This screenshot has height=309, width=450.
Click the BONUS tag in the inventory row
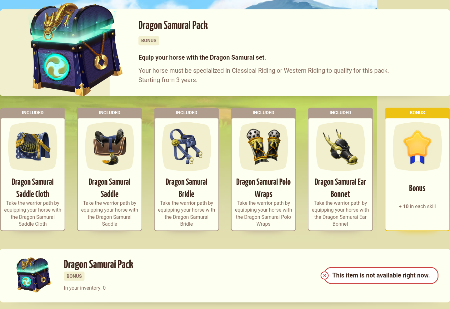(74, 276)
